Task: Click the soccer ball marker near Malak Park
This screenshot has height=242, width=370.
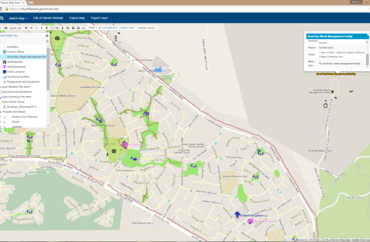Action: pos(114,151)
